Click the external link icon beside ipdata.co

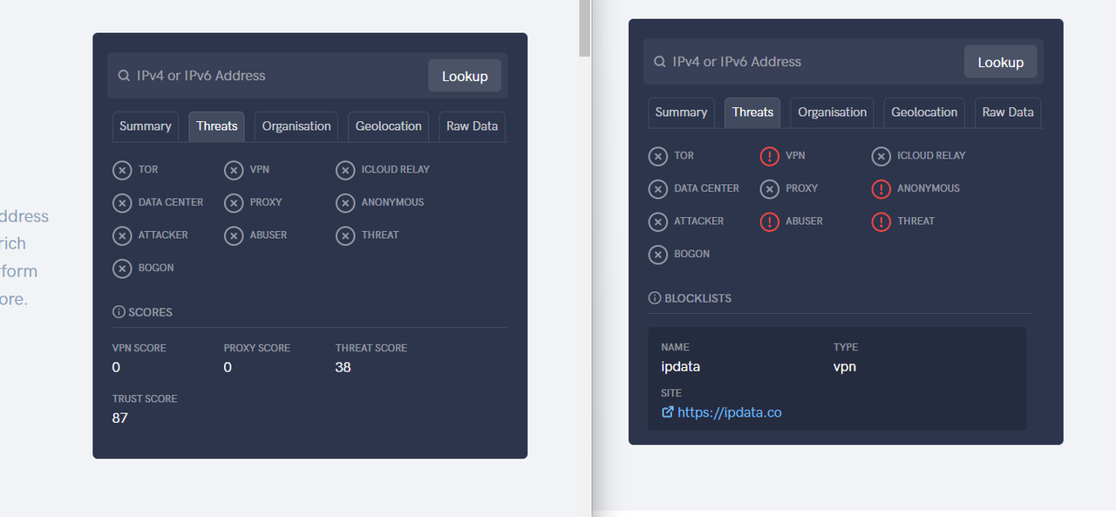point(668,412)
